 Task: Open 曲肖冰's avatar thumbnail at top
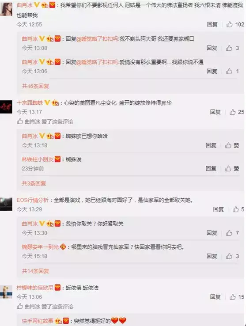click(6, 8)
